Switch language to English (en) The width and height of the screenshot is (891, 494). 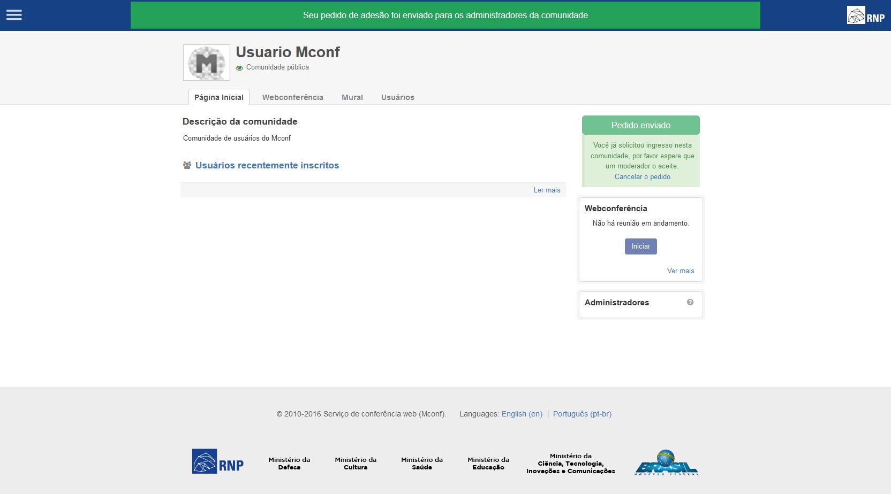click(522, 414)
